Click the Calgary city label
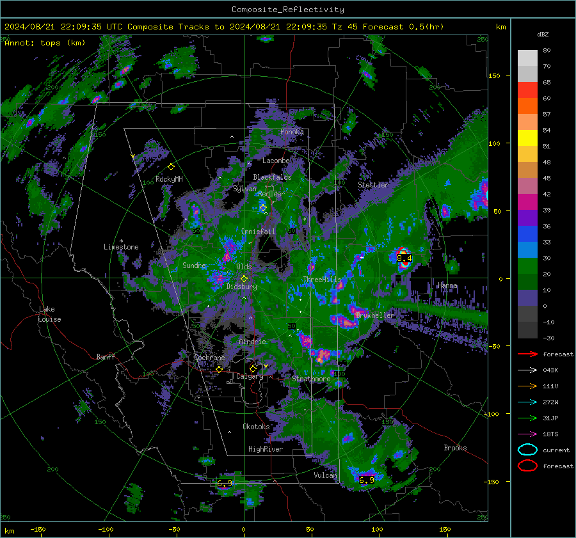This screenshot has width=576, height=538. click(250, 376)
